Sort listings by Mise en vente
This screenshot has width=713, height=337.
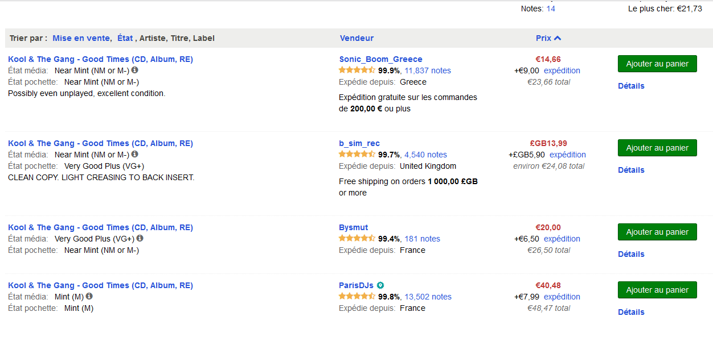81,38
